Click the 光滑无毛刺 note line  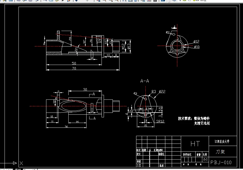pyautogui.click(x=202, y=123)
